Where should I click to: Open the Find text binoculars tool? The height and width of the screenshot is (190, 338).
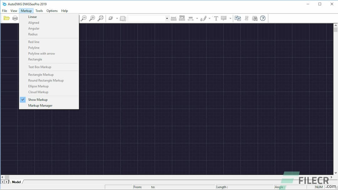tap(254, 18)
